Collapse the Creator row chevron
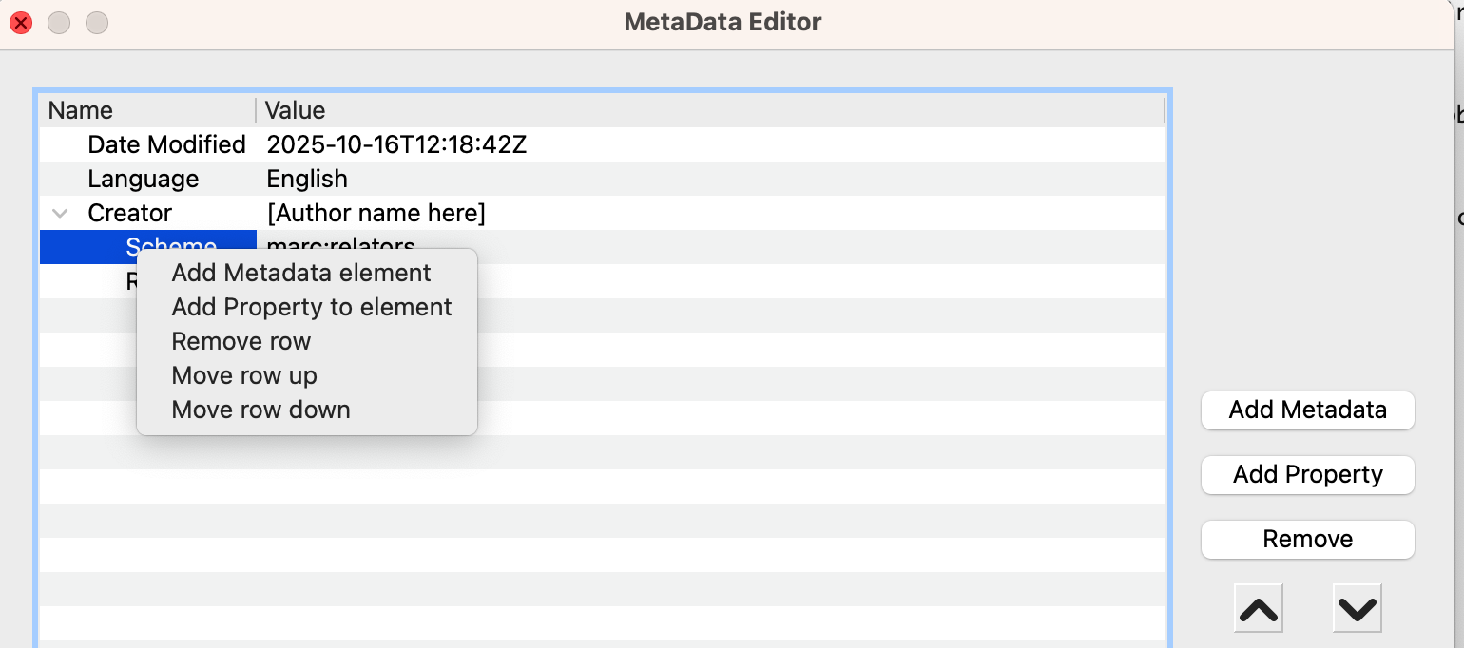 [60, 213]
